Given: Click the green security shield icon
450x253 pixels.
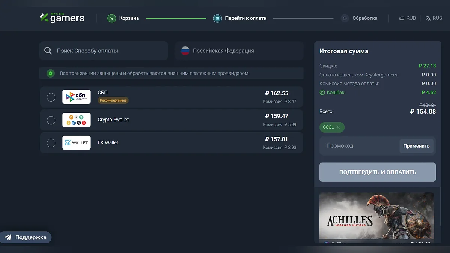Looking at the screenshot, I should pos(51,73).
